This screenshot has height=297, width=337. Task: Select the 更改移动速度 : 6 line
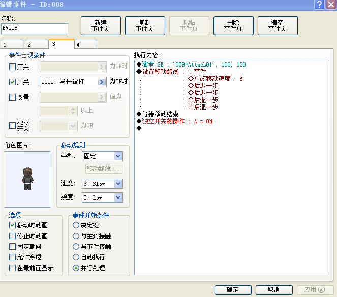coord(215,79)
